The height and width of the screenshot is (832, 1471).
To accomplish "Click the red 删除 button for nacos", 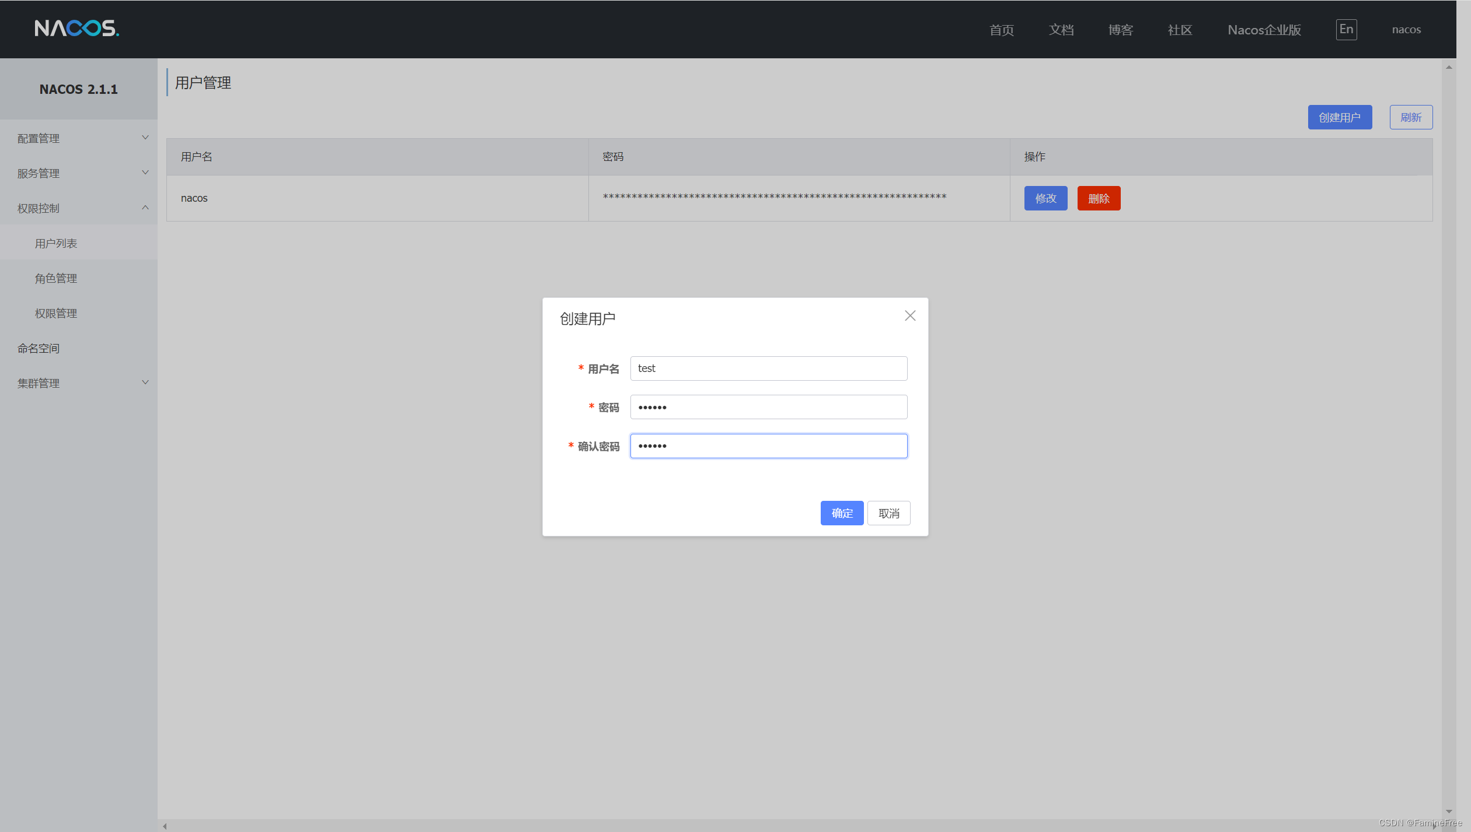I will coord(1098,198).
